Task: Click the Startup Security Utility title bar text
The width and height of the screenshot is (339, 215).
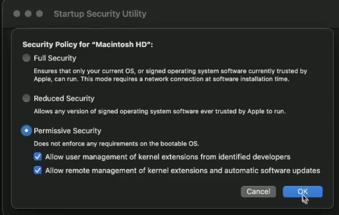Action: (x=100, y=14)
